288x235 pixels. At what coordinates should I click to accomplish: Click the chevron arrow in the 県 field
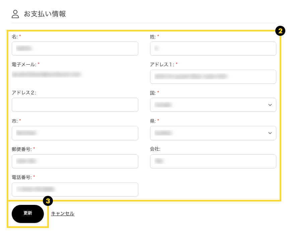coord(270,133)
